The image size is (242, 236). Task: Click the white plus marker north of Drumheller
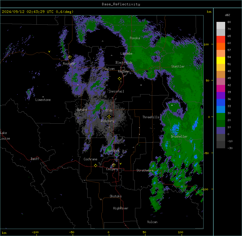[x=172, y=105]
